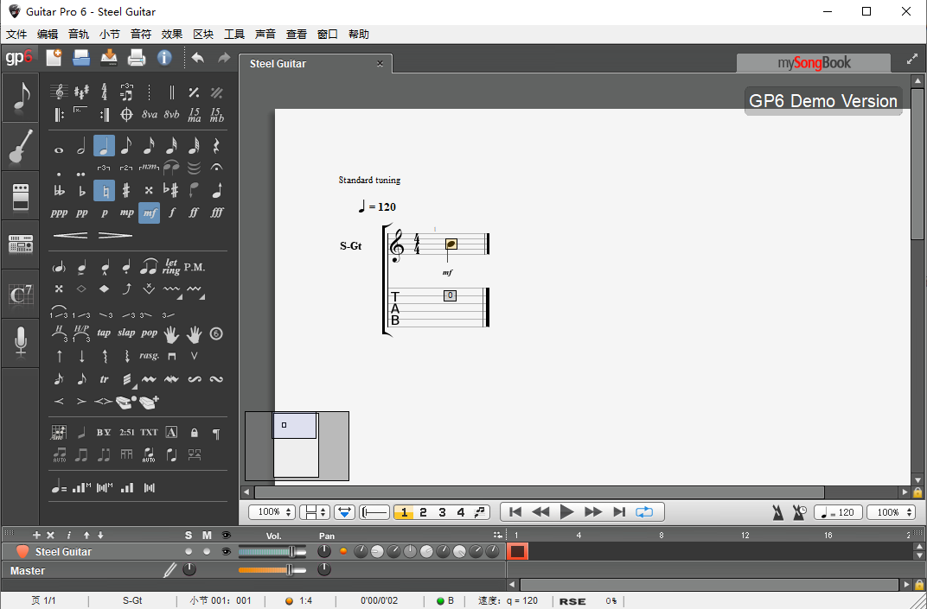Viewport: 927px width, 609px height.
Task: Solo the Steel Guitar track
Action: pyautogui.click(x=189, y=551)
